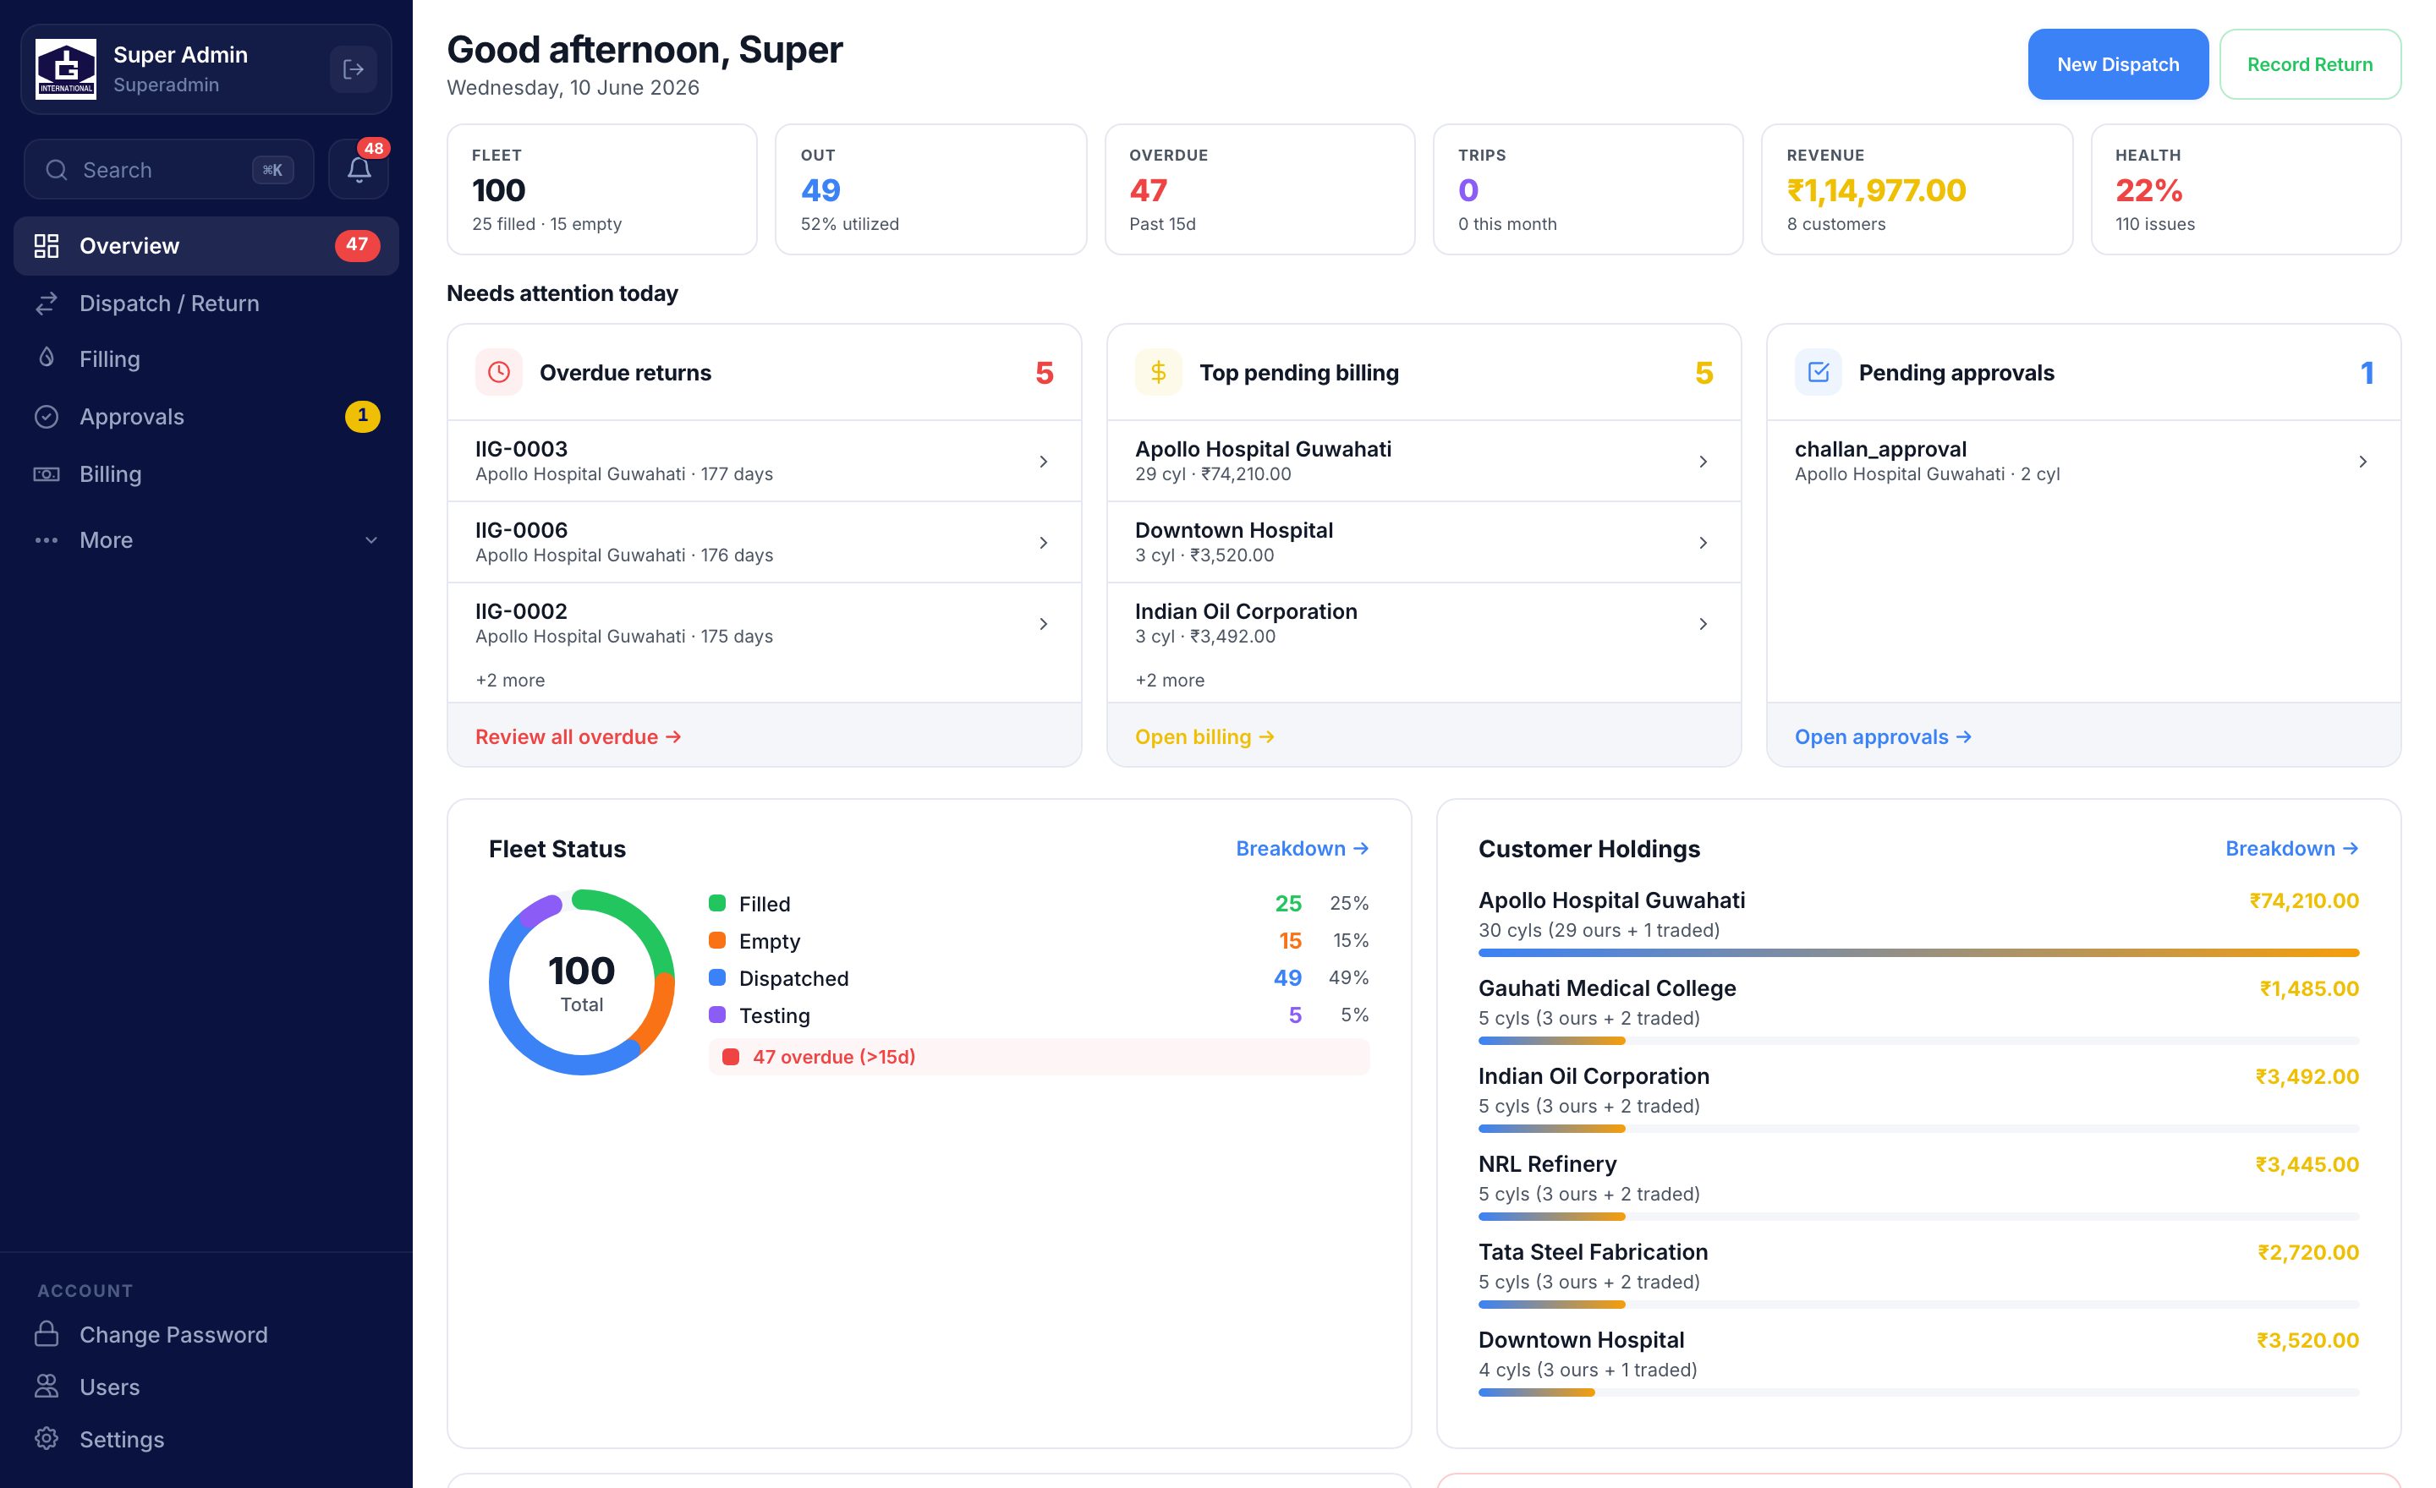
Task: Click the HEALTH 22% stat card
Action: coord(2247,189)
